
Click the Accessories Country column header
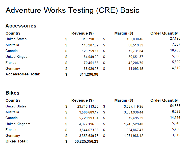coord(13,33)
